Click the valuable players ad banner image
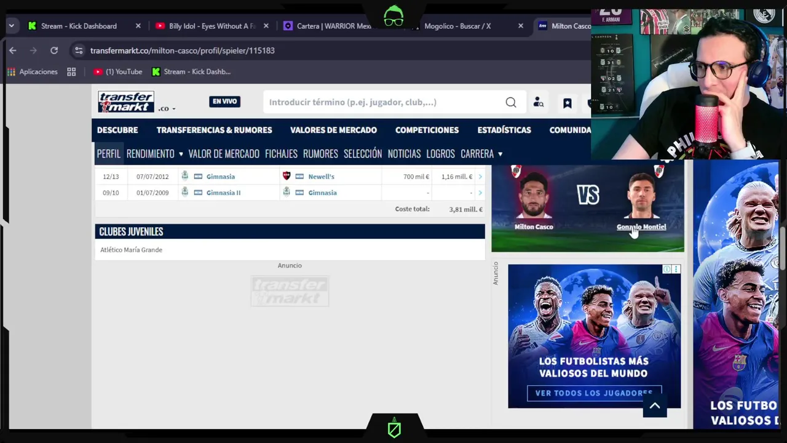The image size is (787, 443). pos(594,336)
